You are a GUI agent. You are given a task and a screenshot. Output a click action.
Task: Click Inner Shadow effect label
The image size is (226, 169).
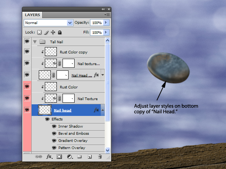coord(71,126)
